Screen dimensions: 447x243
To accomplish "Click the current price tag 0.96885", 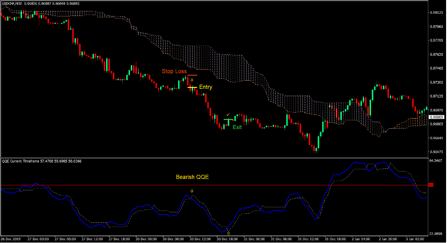I will point(436,117).
